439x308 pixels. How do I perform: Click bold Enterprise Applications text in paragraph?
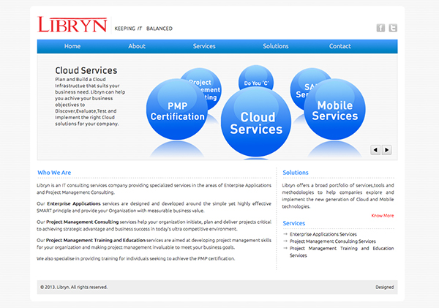[74, 203]
